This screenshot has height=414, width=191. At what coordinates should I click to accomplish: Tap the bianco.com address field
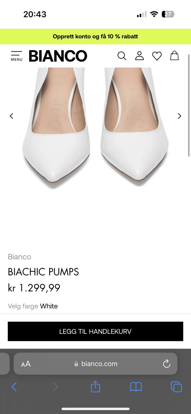click(x=96, y=364)
